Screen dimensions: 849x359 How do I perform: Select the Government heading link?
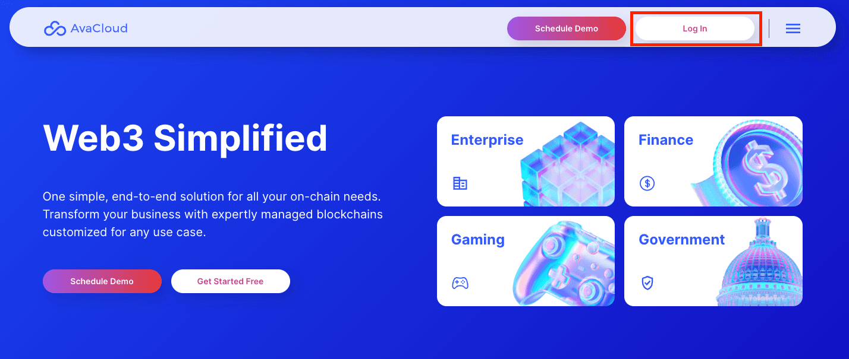(681, 240)
